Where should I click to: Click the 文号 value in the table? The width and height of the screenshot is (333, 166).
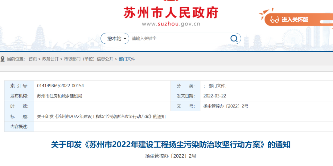click(x=226, y=106)
